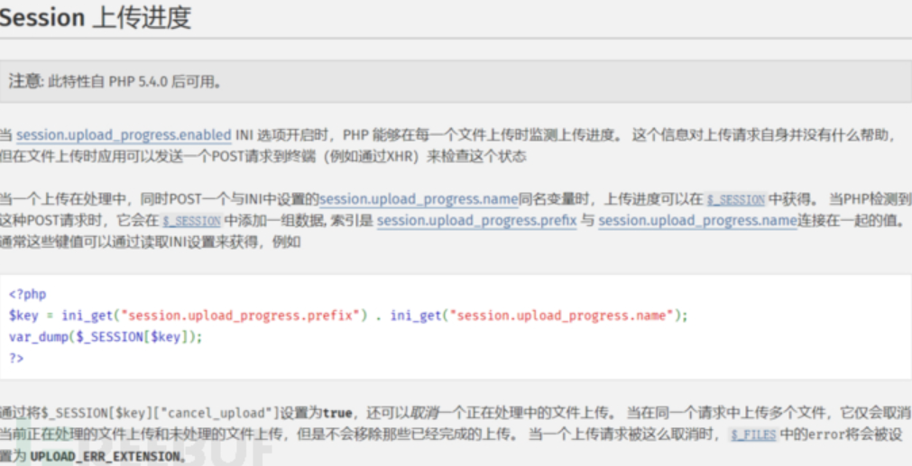Viewport: 912px width, 466px height.
Task: Click the "session.upload_progress.prefix" string in the code
Action: tap(244, 315)
